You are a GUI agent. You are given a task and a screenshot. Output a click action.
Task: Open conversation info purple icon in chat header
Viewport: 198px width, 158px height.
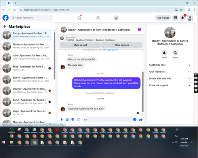[x=139, y=30]
